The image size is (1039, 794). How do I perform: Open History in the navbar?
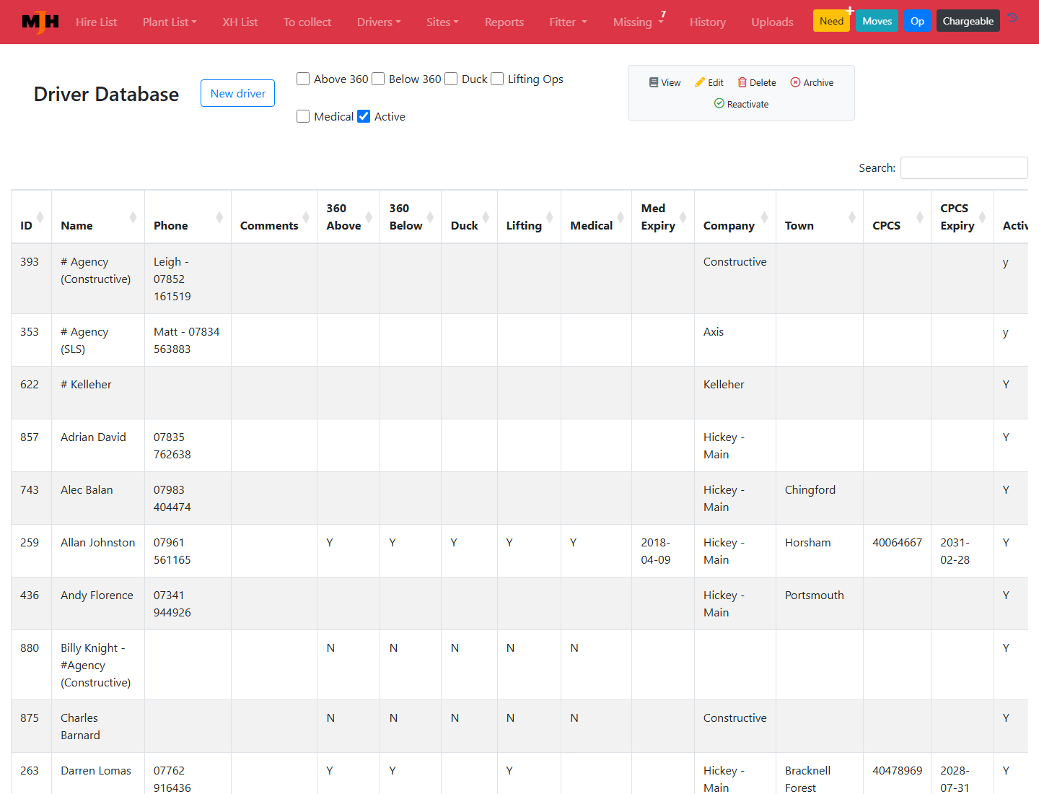(708, 22)
